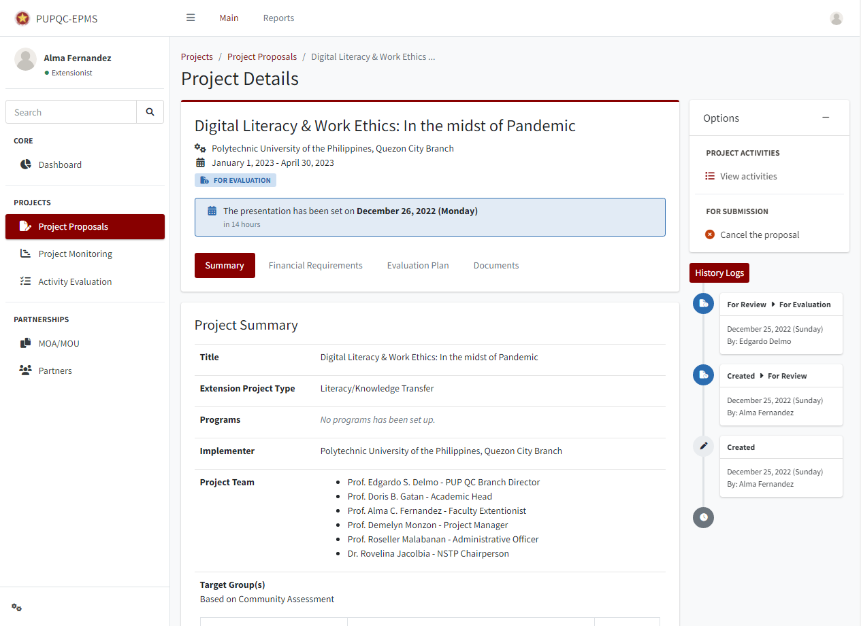Click the For Evaluation timeline icon

(x=703, y=303)
